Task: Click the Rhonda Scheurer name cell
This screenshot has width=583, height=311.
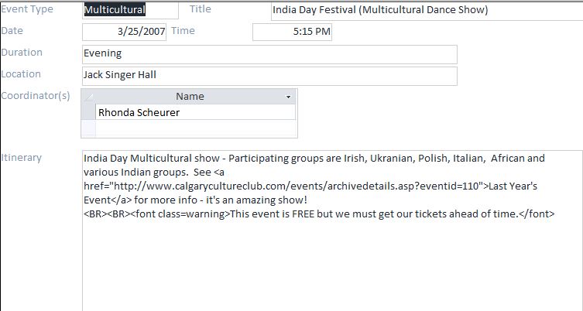Action: pyautogui.click(x=194, y=112)
